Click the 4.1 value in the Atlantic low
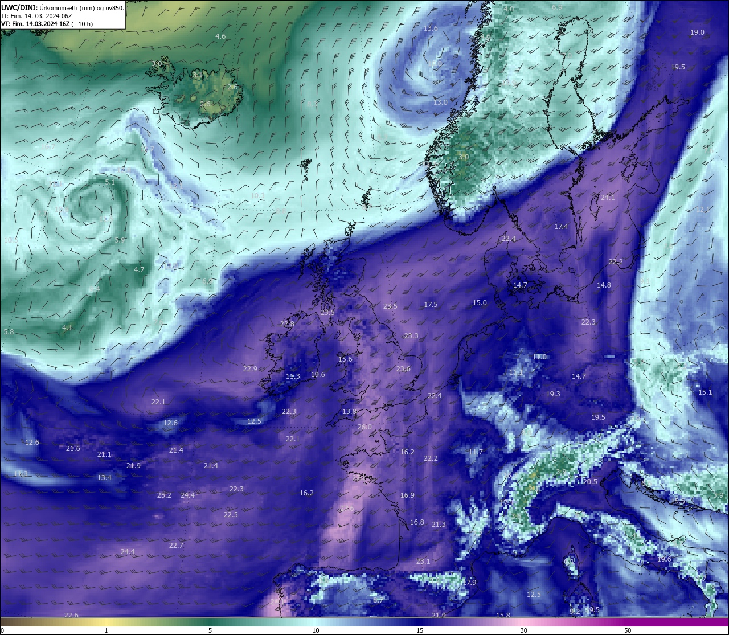729x635 pixels. point(67,327)
